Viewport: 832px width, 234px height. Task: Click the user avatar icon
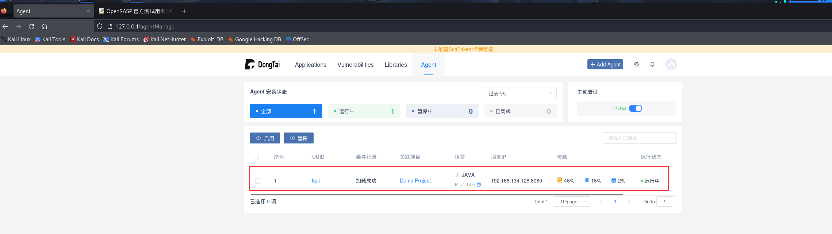point(671,64)
